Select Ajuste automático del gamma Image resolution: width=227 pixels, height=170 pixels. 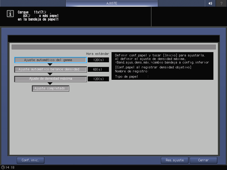click(50, 60)
